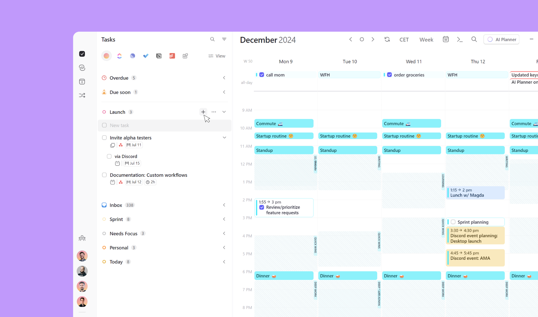Click the shuffle icon in sidebar

[x=82, y=95]
